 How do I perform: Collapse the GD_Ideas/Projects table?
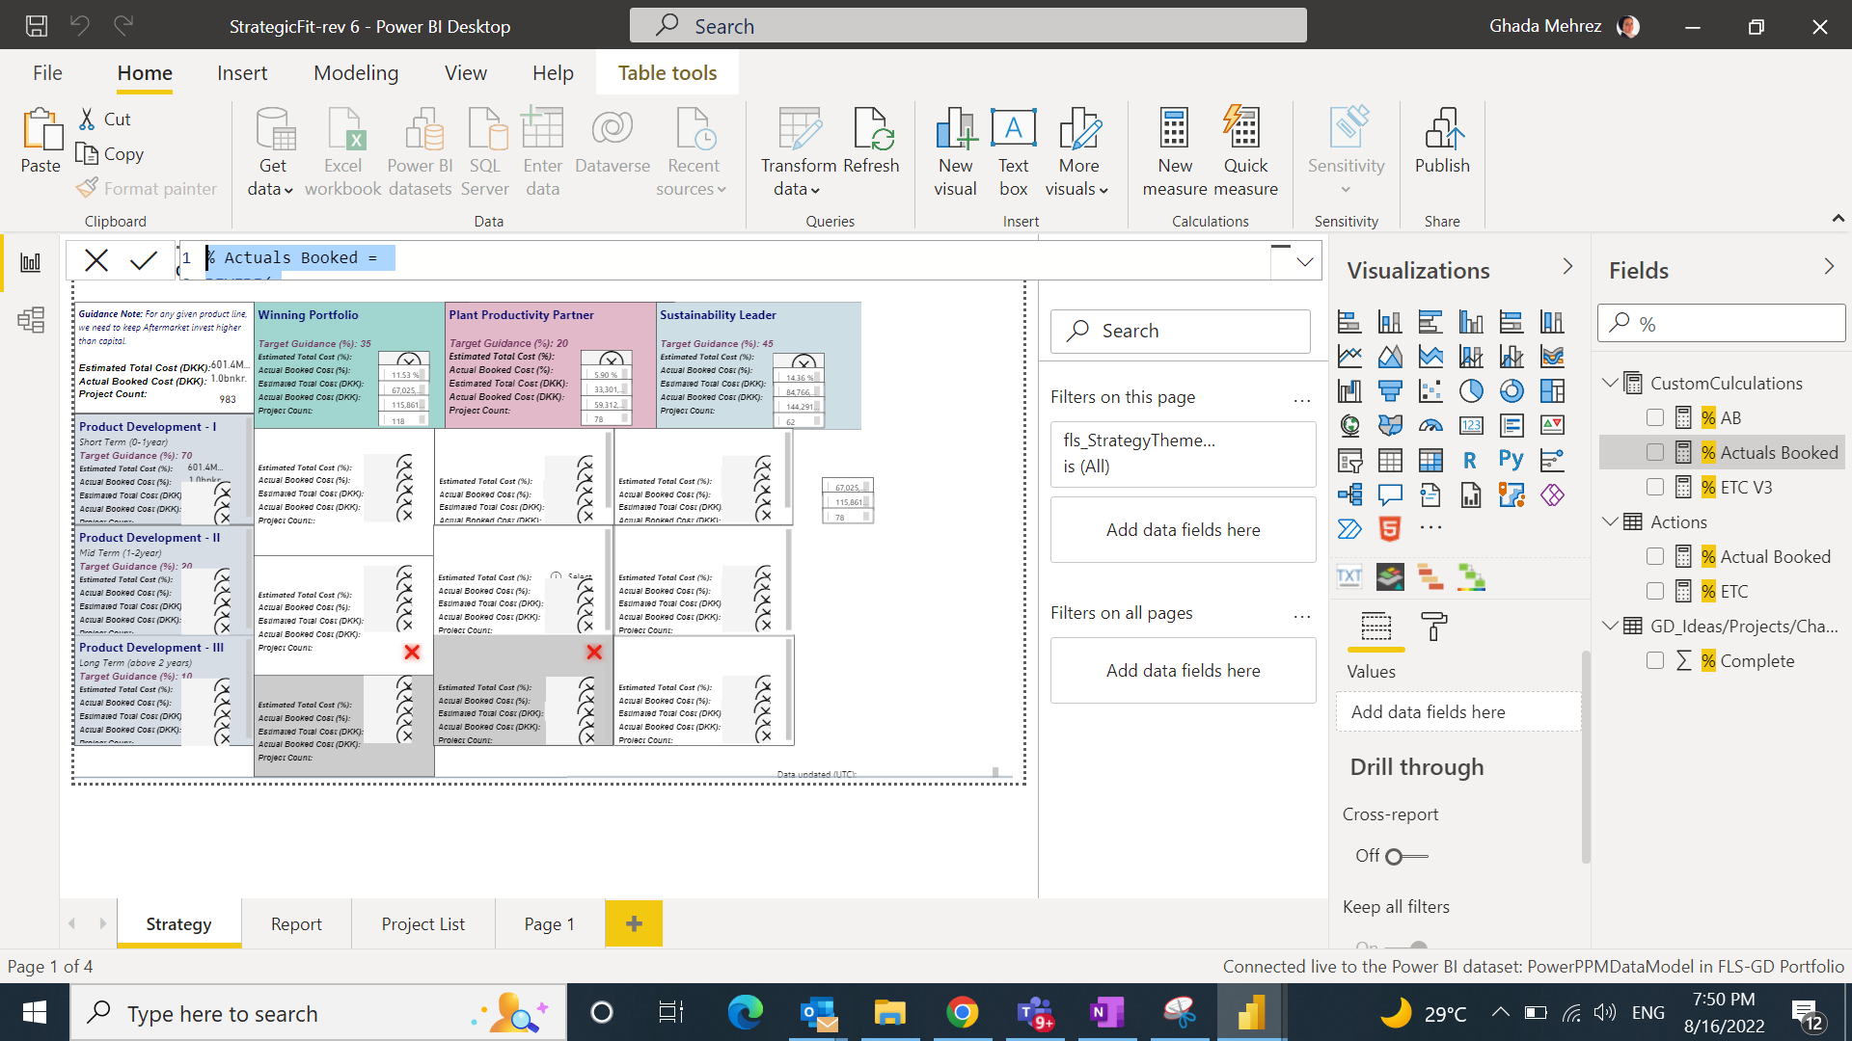tap(1609, 626)
